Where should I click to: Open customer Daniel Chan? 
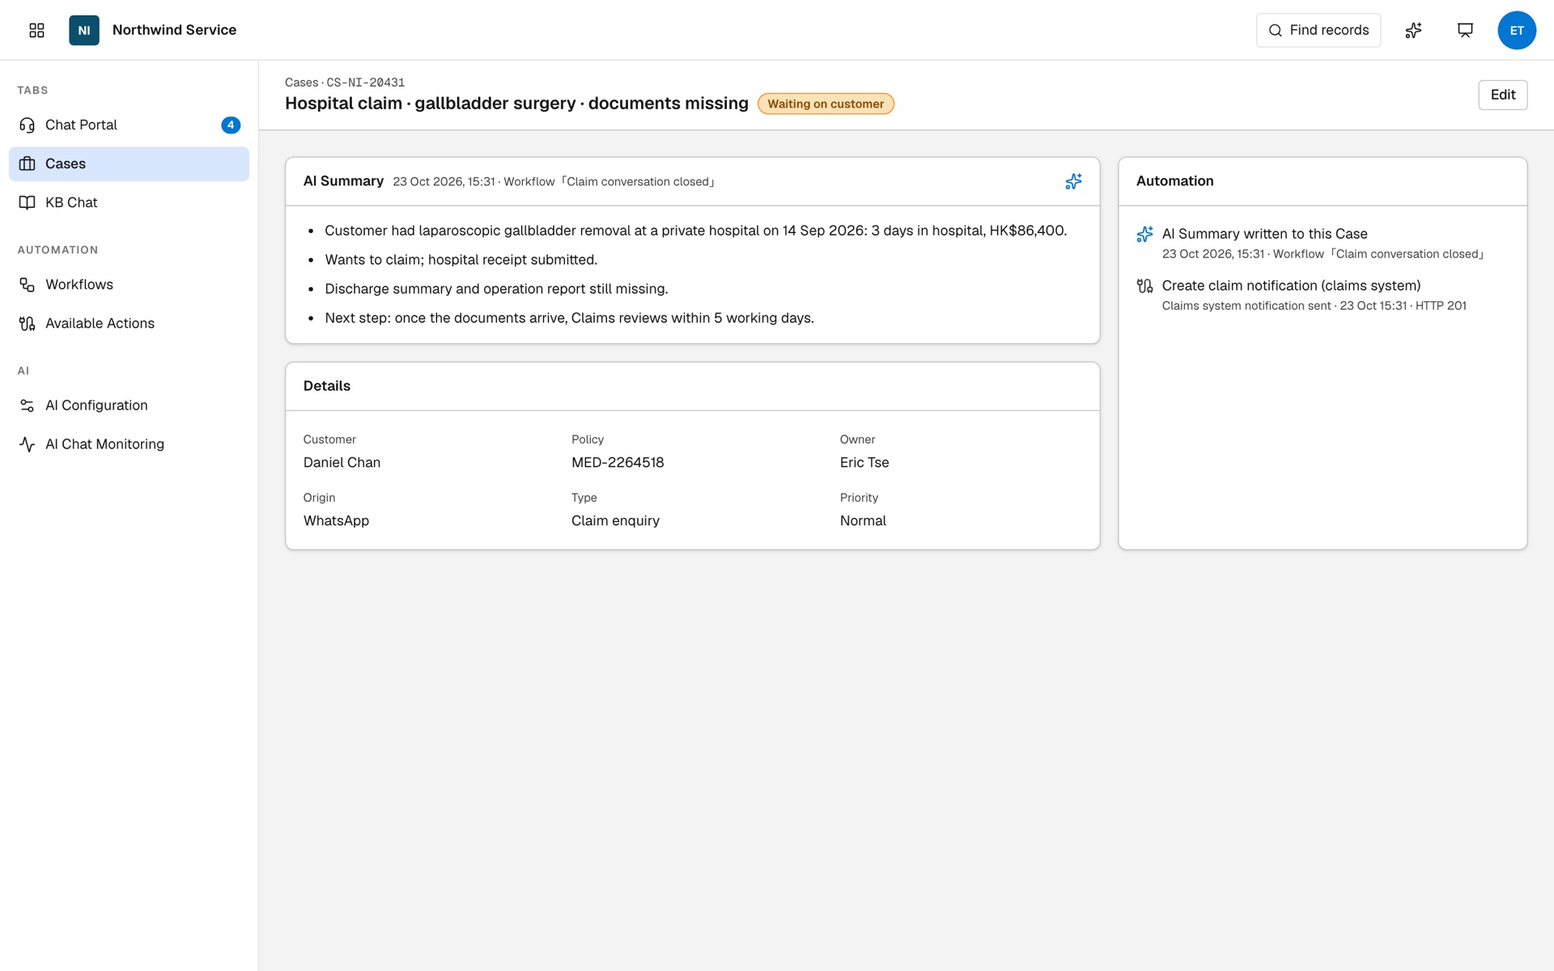[342, 463]
